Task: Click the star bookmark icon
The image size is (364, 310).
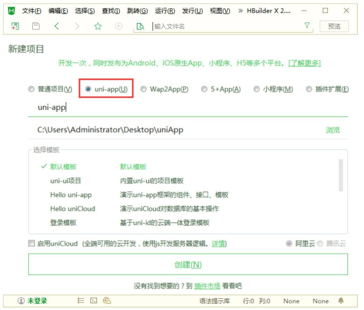Action: point(98,26)
